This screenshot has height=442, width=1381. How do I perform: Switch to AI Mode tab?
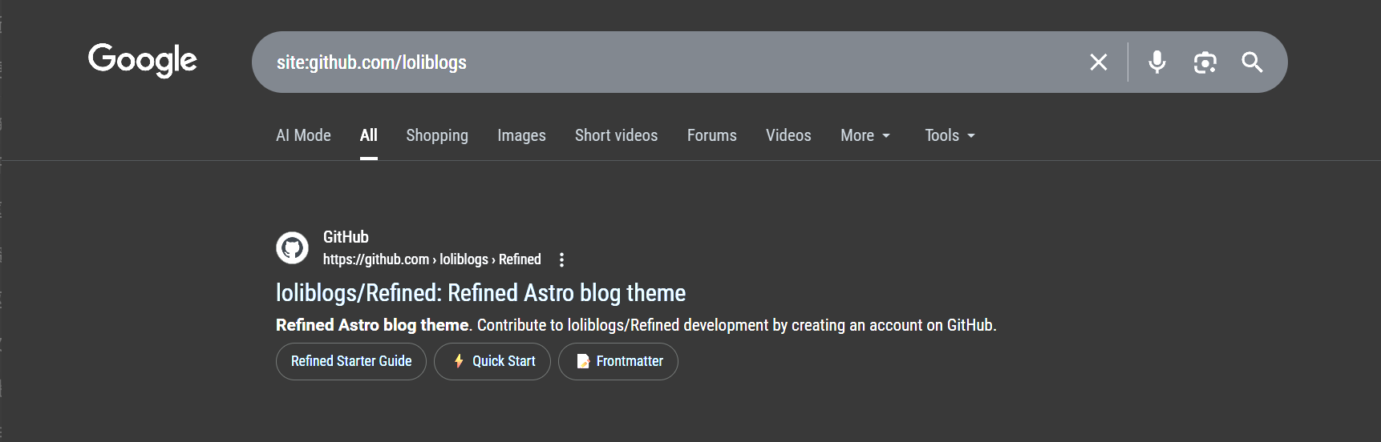(x=303, y=135)
